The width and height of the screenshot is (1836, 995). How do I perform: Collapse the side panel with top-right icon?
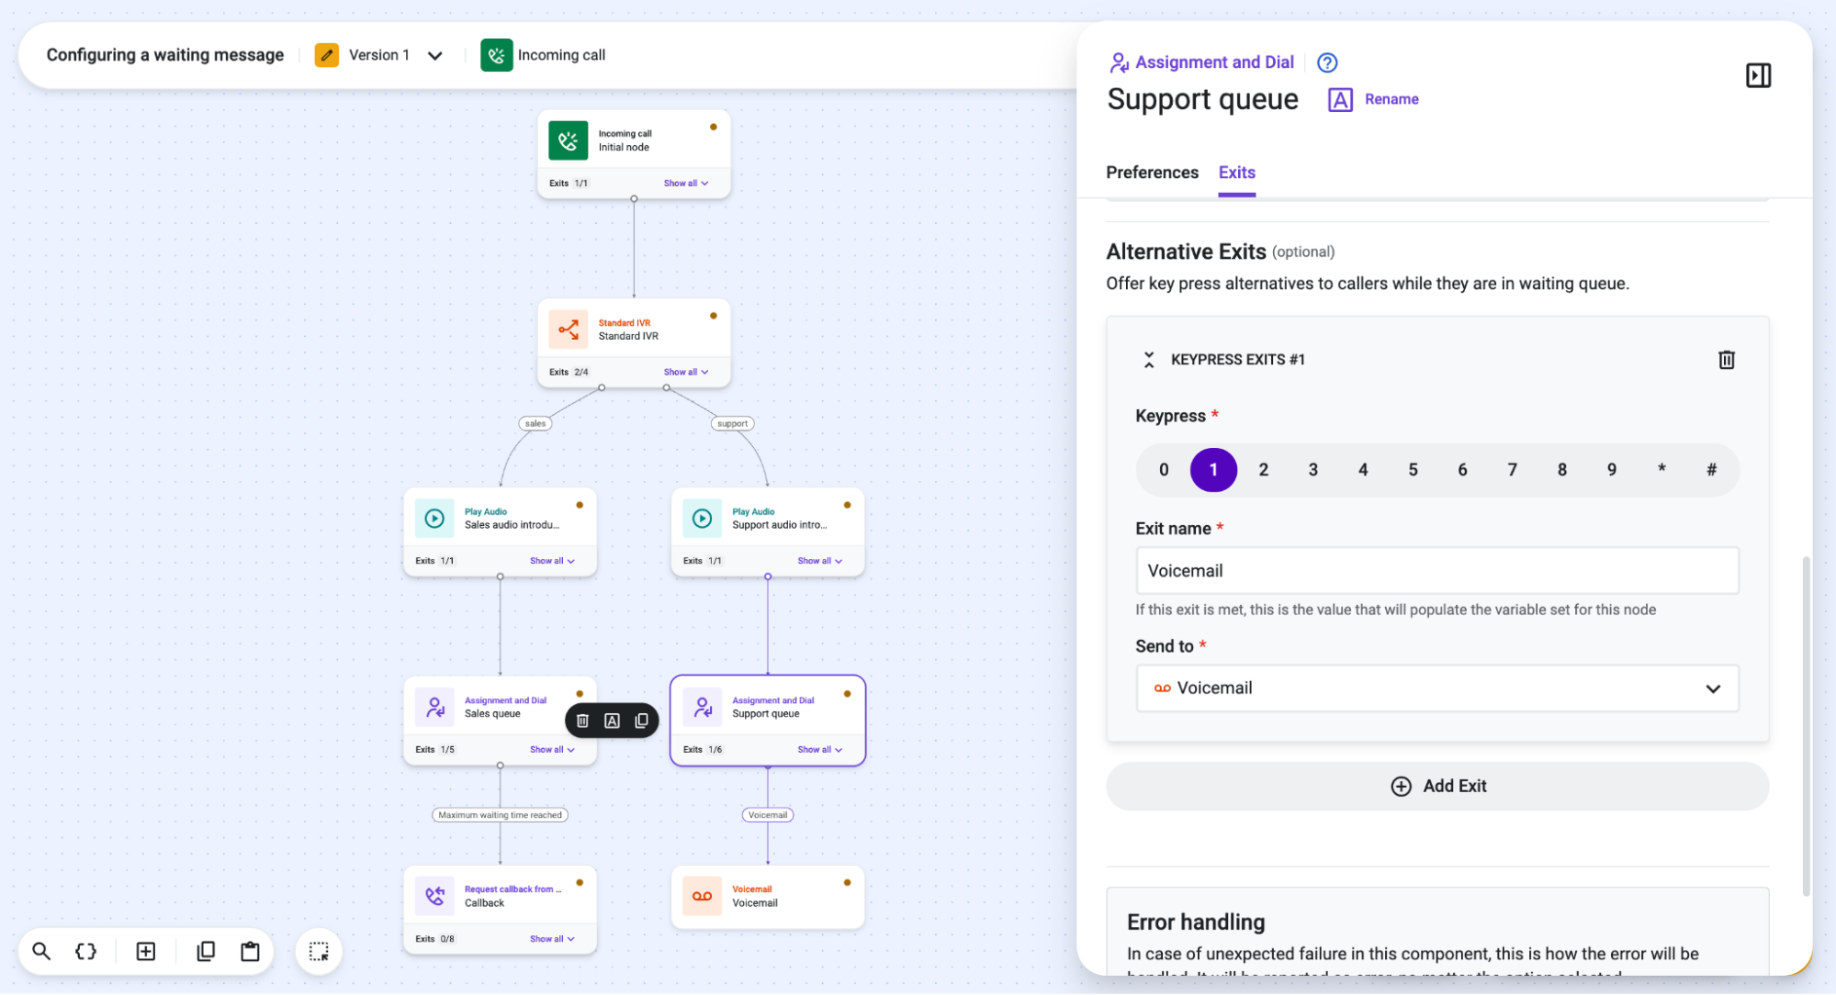pos(1758,75)
